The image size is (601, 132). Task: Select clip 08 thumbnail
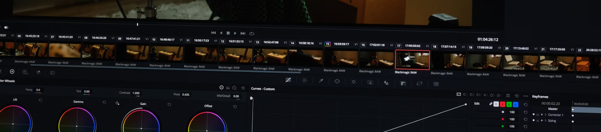98,52
